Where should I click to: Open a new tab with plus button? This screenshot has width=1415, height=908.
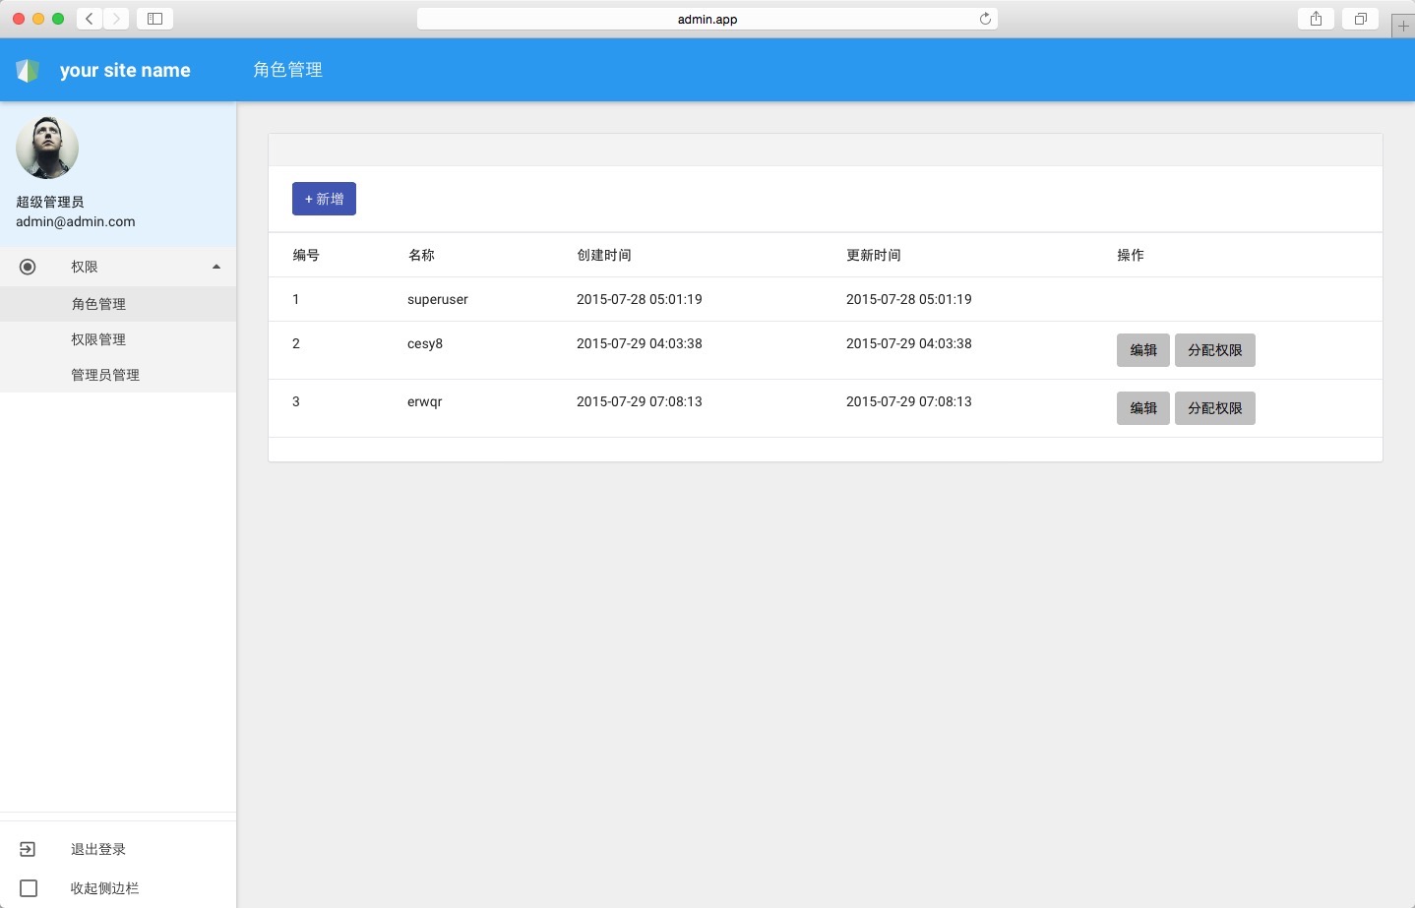1403,27
